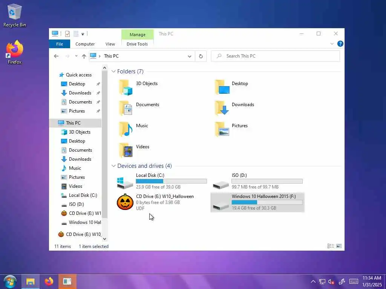The image size is (386, 289).
Task: Switch to the View ribbon tab
Action: pyautogui.click(x=110, y=44)
